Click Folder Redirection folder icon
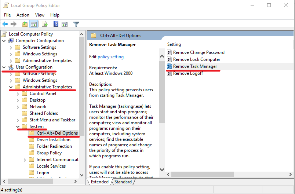This screenshot has width=295, height=194. [32, 146]
